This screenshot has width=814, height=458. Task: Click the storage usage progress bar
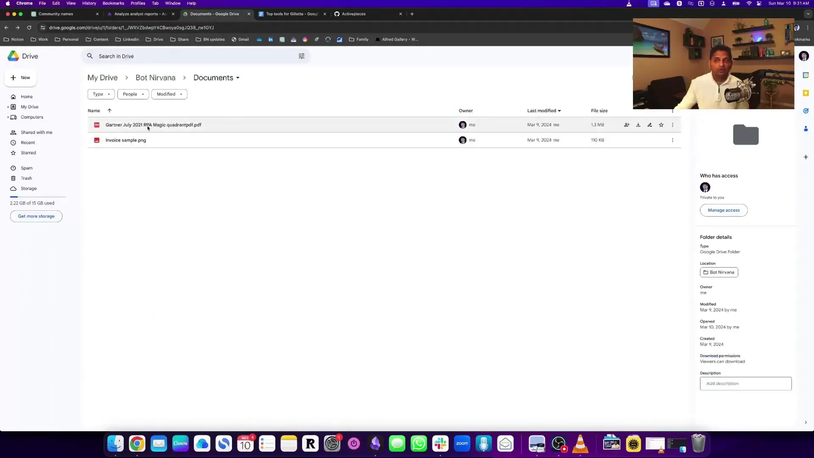pos(38,197)
